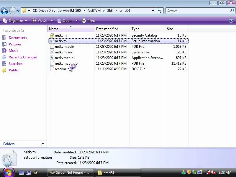The width and height of the screenshot is (236, 177).
Task: Select netkvm Setup Information file icon
Action: click(52, 41)
